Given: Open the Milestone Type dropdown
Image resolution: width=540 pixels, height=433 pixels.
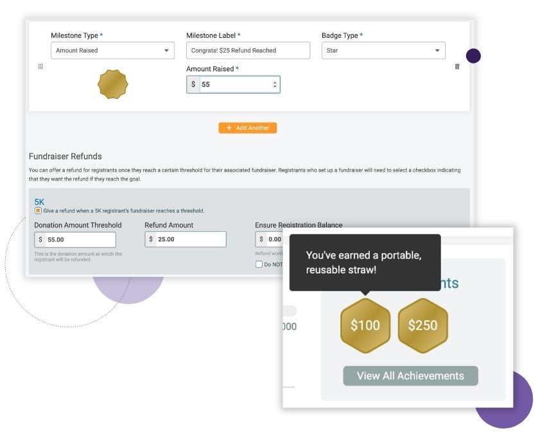Looking at the screenshot, I should click(112, 50).
